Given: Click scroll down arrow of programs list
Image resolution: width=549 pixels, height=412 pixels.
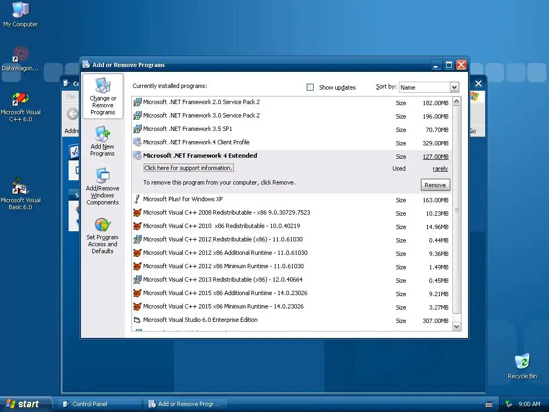Looking at the screenshot, I should click(457, 327).
